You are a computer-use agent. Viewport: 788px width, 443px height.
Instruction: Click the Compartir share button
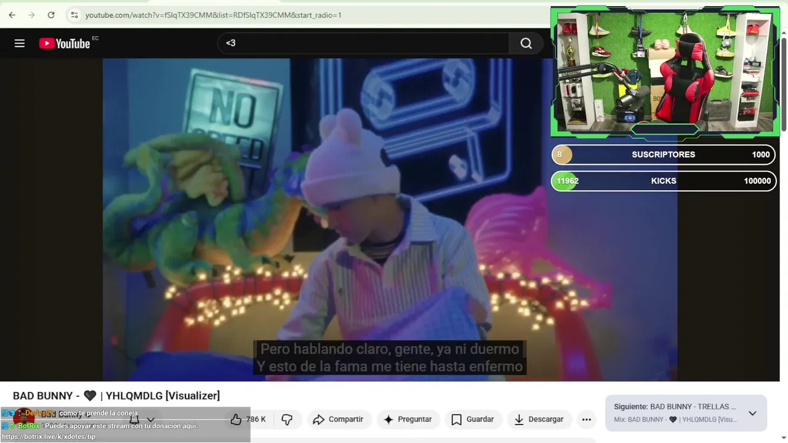(339, 419)
